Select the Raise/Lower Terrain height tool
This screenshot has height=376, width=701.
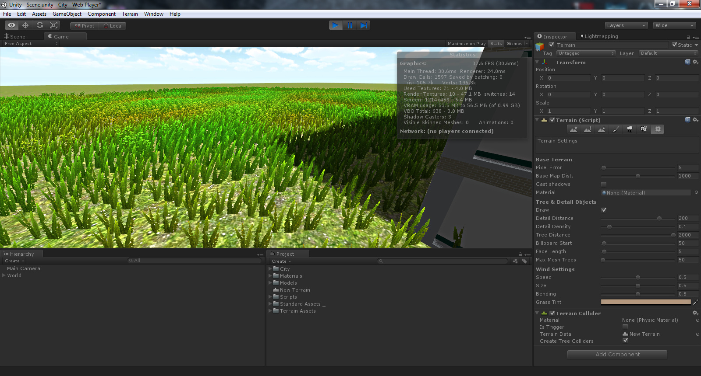574,129
